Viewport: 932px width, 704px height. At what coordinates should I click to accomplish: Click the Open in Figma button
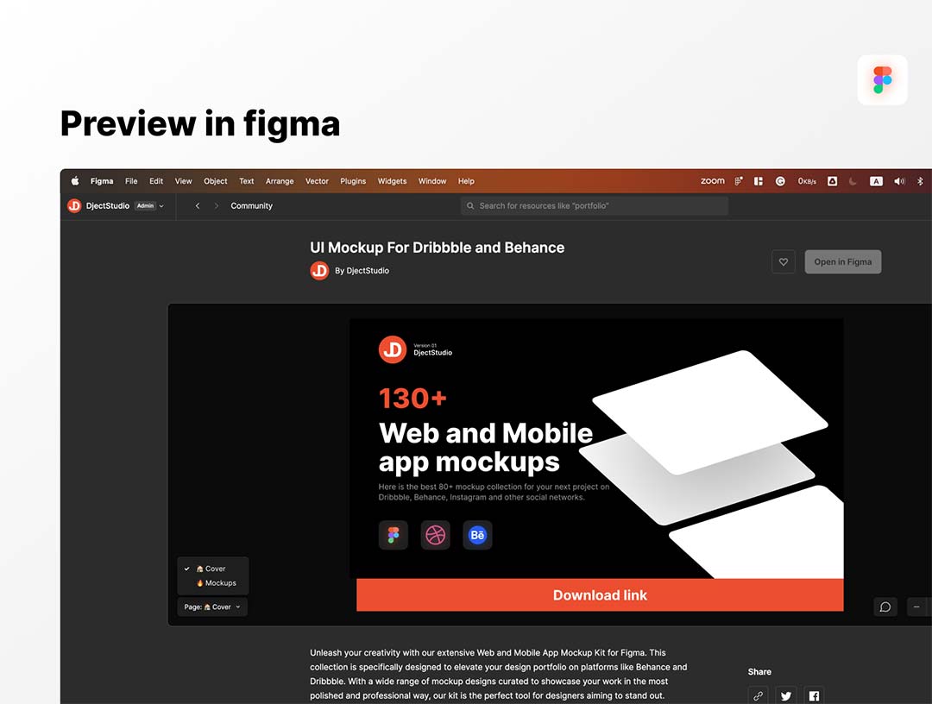pos(842,262)
